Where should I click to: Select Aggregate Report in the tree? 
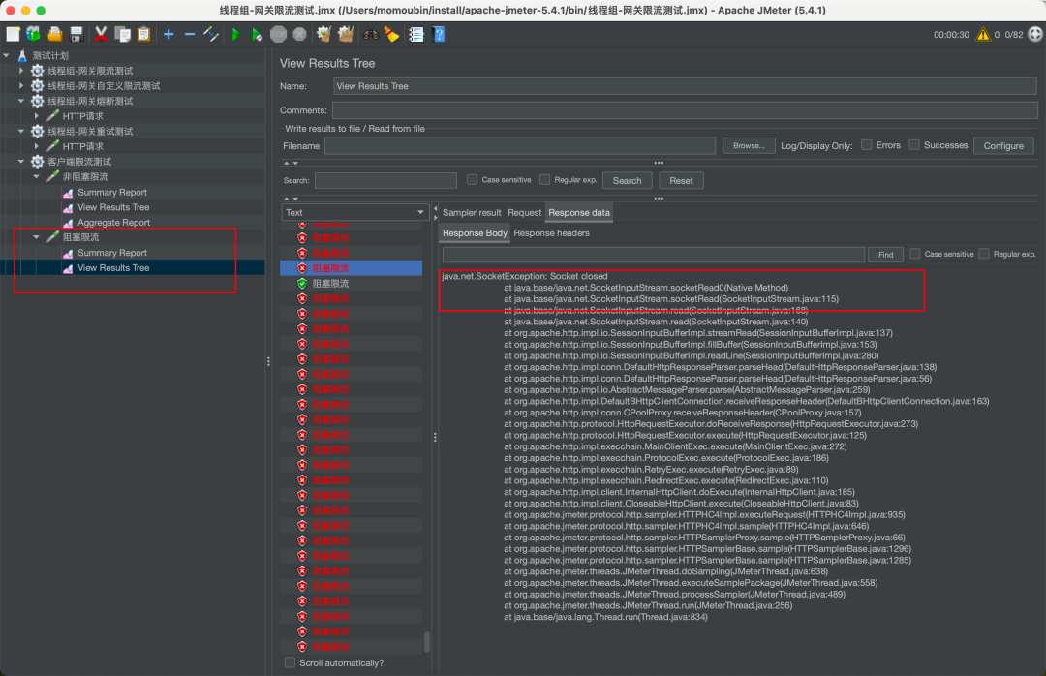113,222
